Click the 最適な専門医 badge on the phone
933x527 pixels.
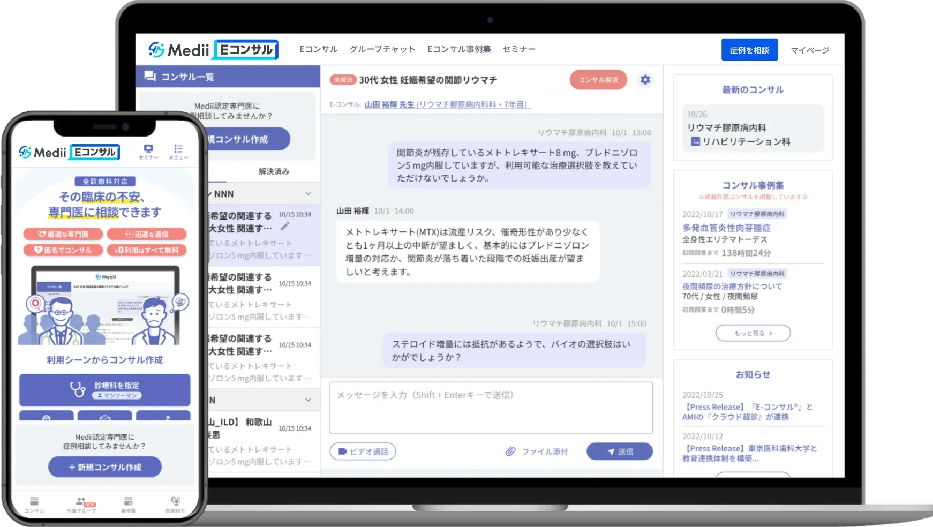click(63, 234)
